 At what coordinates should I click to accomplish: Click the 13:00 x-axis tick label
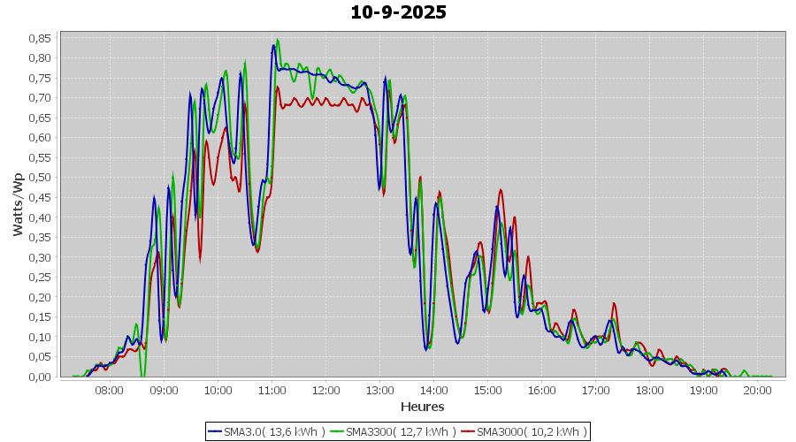tap(379, 391)
